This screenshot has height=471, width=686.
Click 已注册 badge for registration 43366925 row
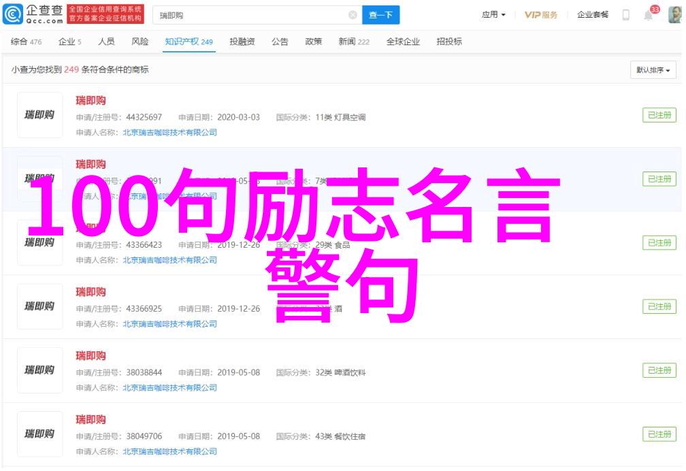(659, 307)
